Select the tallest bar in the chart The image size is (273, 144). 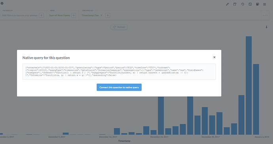coord(248,85)
